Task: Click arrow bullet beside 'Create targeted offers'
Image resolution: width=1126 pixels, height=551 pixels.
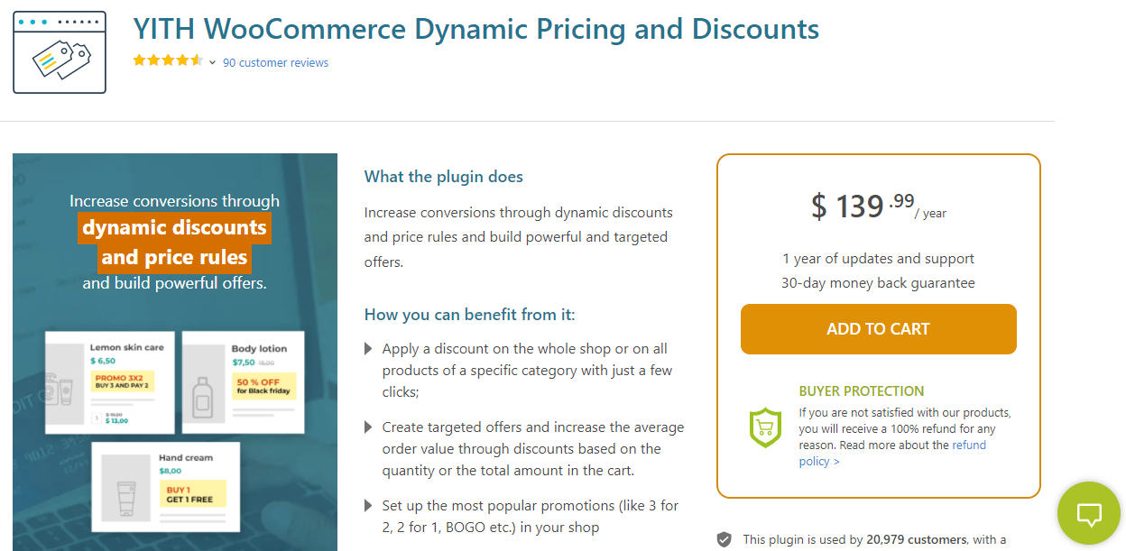Action: tap(368, 427)
